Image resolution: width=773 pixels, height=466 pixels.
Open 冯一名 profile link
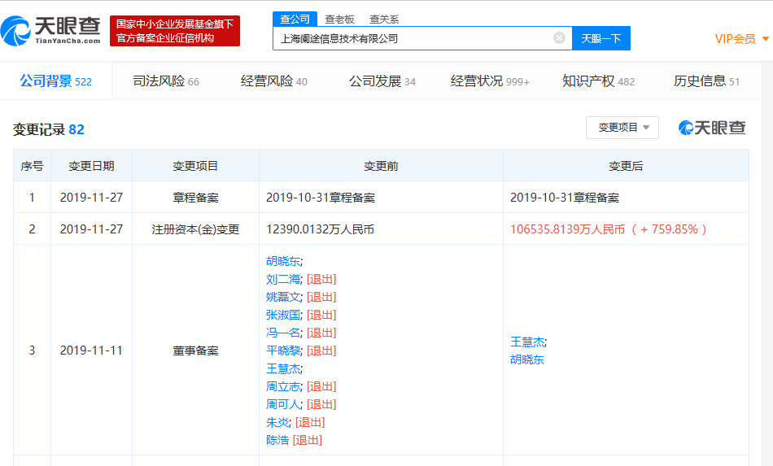[x=283, y=333]
